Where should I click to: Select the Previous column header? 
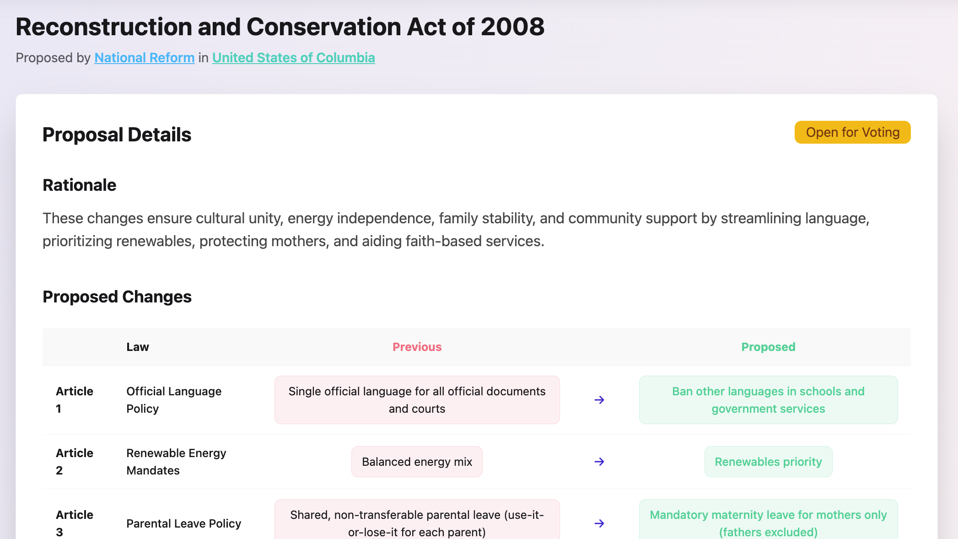coord(417,347)
